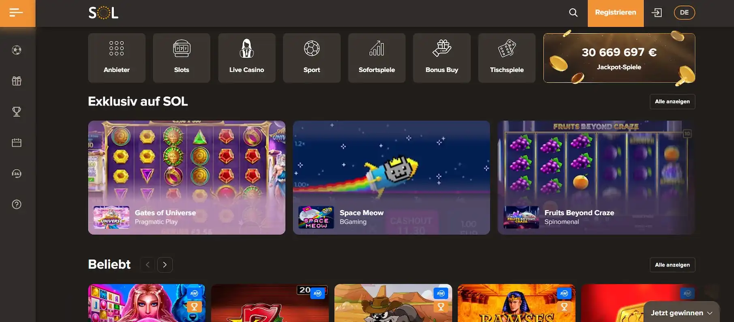
Task: Click the RM badge on red sevens game
Action: tap(317, 293)
